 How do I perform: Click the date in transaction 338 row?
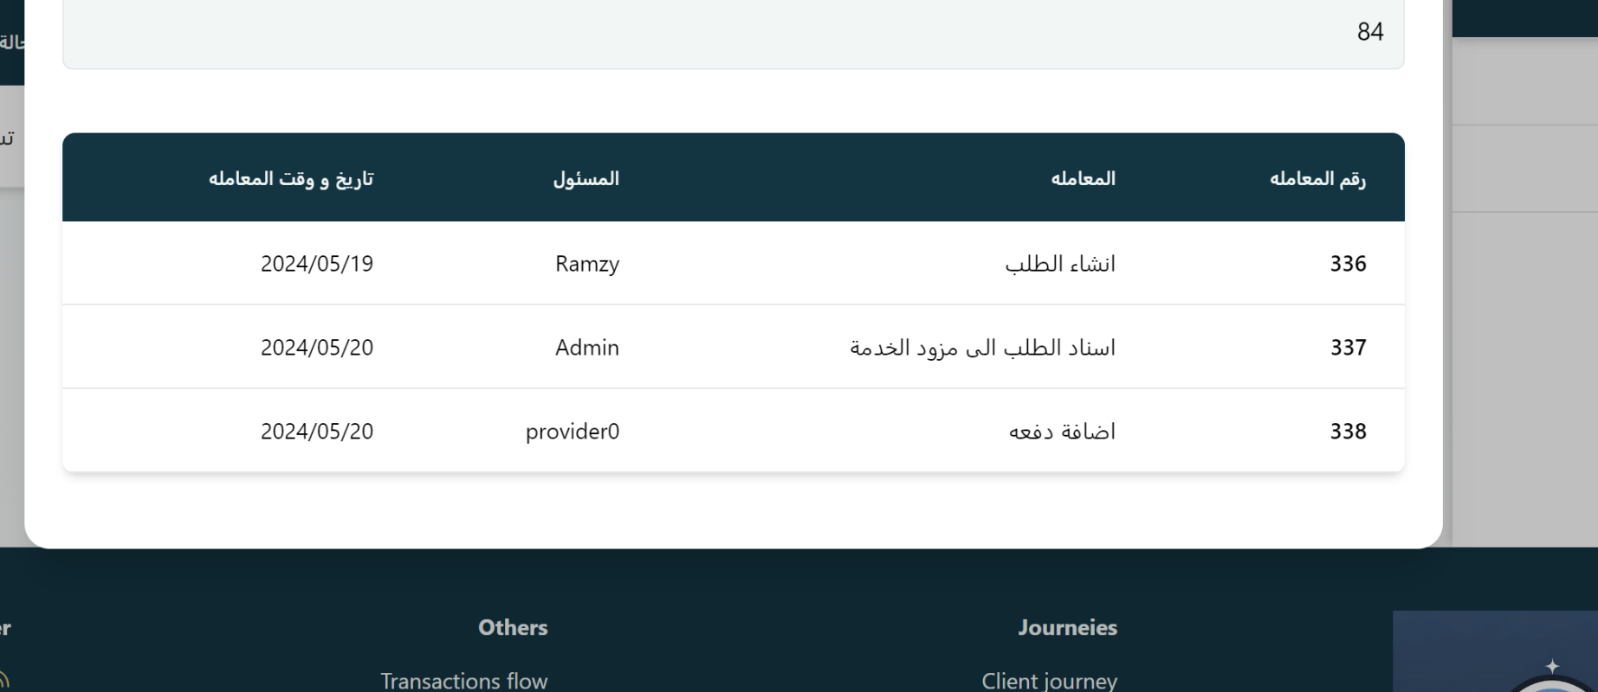pos(317,432)
